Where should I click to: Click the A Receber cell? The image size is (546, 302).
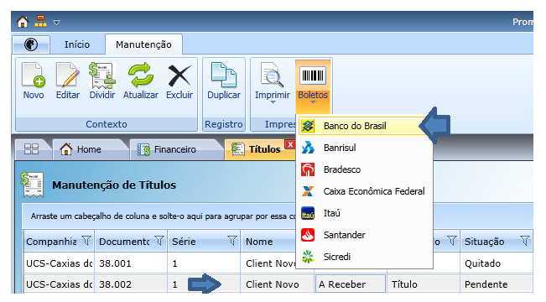[351, 284]
